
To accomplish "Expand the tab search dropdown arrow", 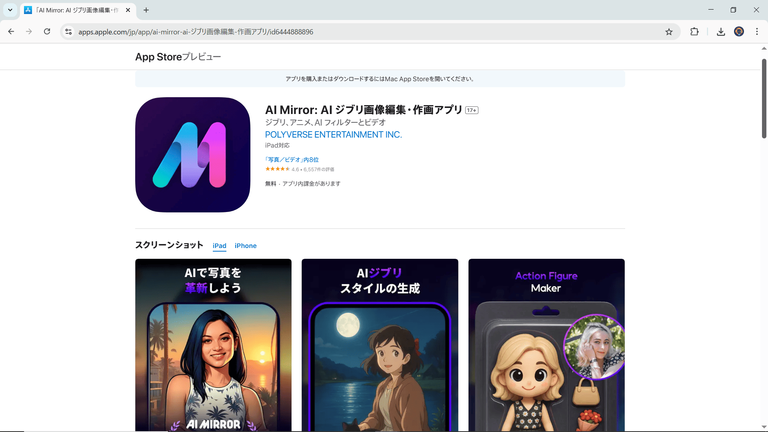I will pyautogui.click(x=10, y=10).
